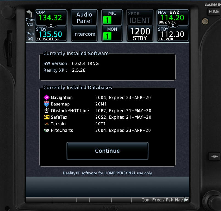Click the Terrain version 20T1
The height and width of the screenshot is (211, 221).
(x=100, y=124)
